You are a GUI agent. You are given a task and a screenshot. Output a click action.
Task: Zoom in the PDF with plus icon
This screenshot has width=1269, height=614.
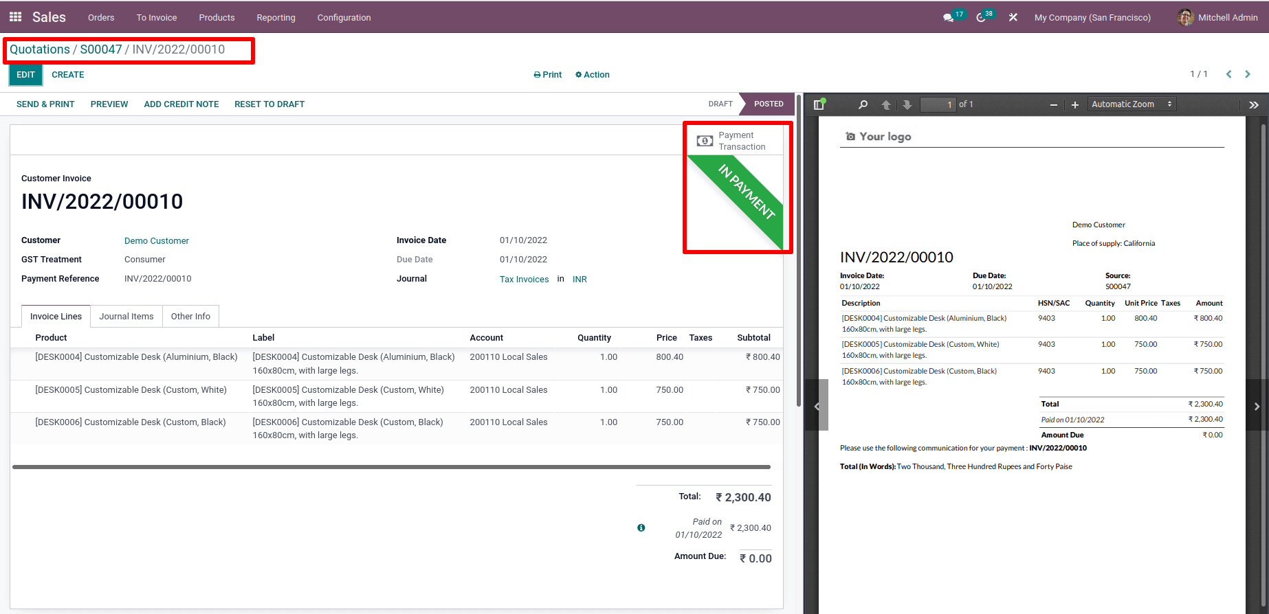point(1075,104)
